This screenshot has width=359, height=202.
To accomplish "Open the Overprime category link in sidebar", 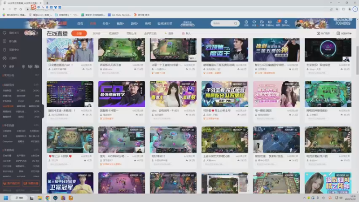I will click(8, 141).
